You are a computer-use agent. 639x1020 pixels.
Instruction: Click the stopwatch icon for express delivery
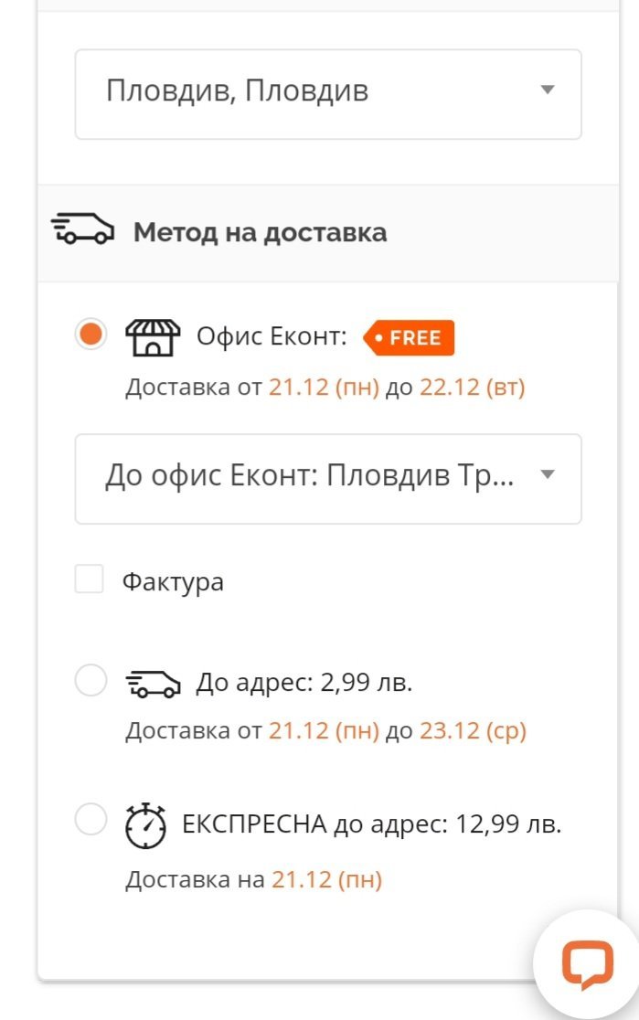145,825
